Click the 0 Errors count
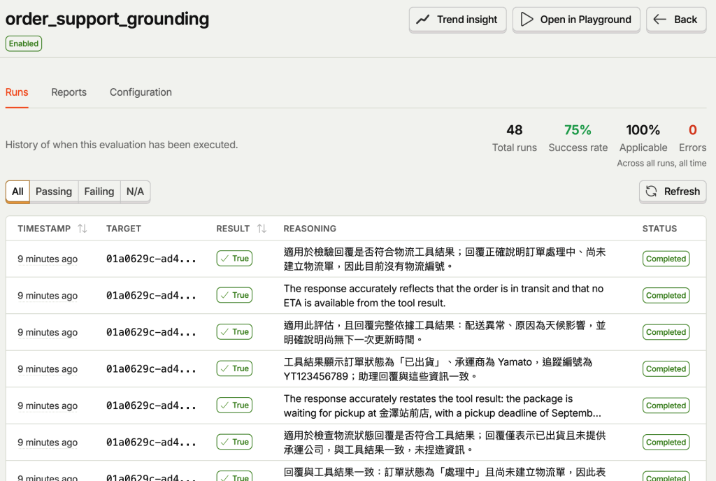The width and height of the screenshot is (716, 481). 693,130
